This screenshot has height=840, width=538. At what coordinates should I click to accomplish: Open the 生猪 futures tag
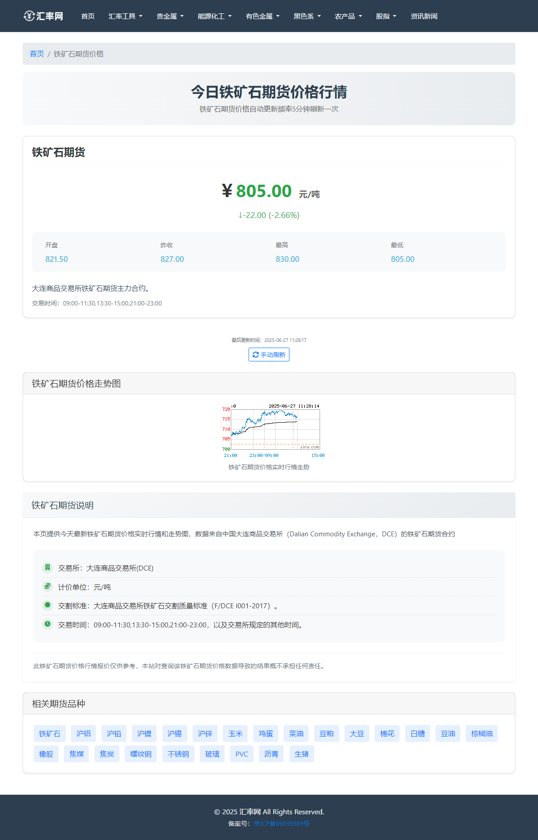(301, 754)
